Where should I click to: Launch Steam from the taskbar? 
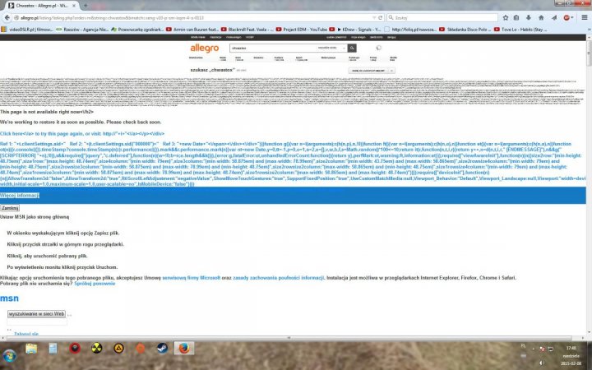point(162,348)
